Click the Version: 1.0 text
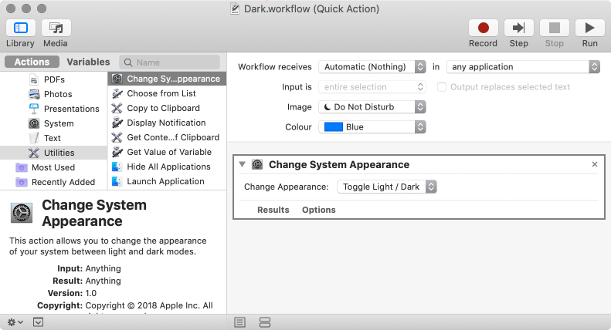 pos(72,293)
